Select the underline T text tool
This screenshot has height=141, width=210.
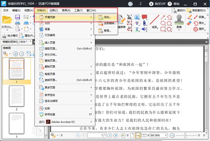coord(137,29)
